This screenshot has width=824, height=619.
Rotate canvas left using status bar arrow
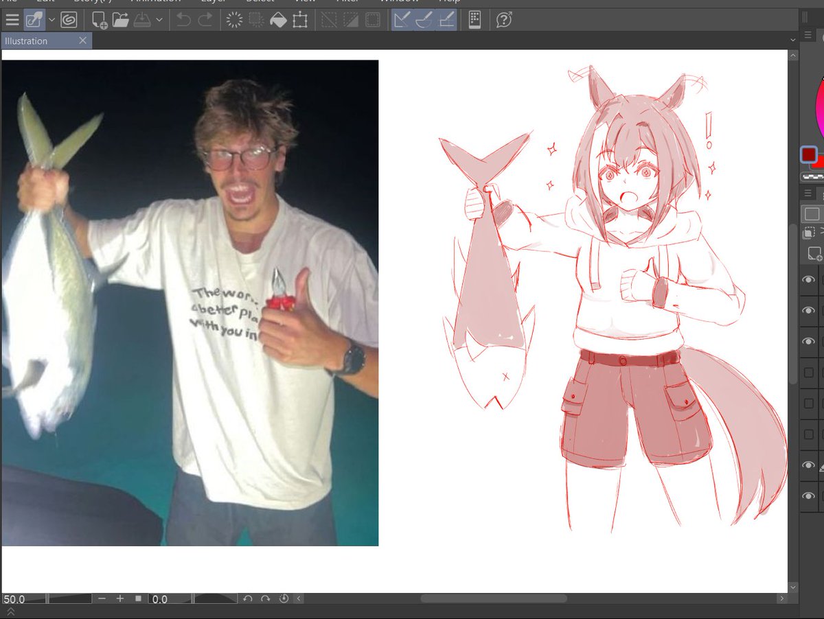(x=248, y=599)
